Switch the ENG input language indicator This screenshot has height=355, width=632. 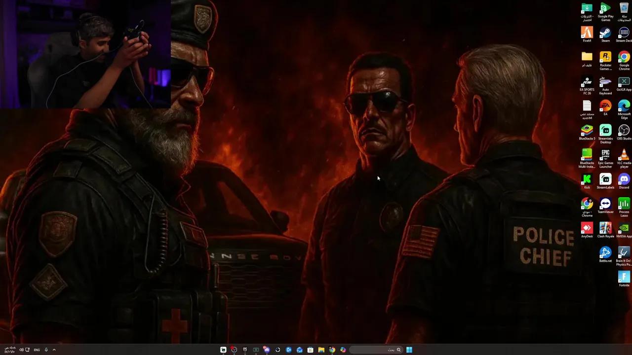(37, 350)
